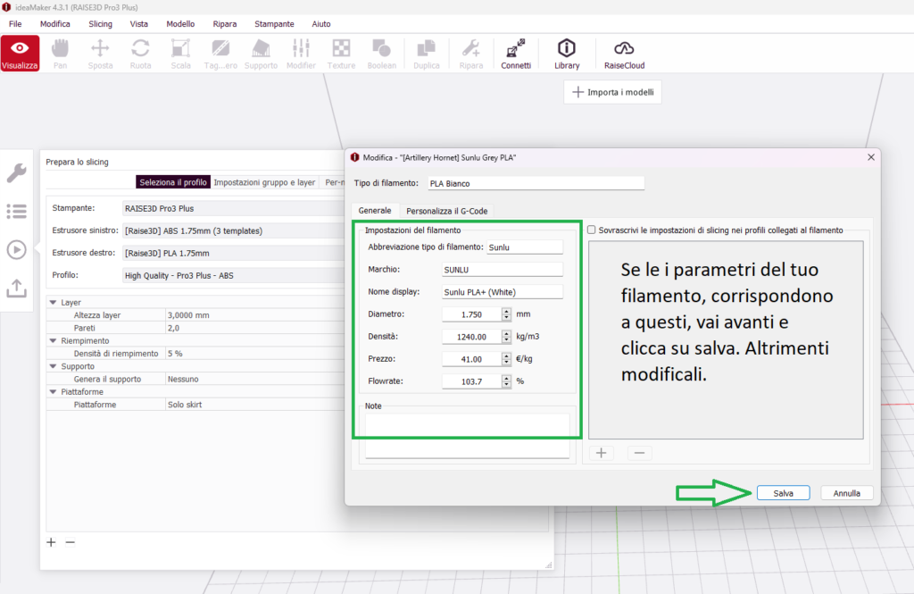
Task: Open the Estrusore sinistro dropdown
Action: [233, 230]
